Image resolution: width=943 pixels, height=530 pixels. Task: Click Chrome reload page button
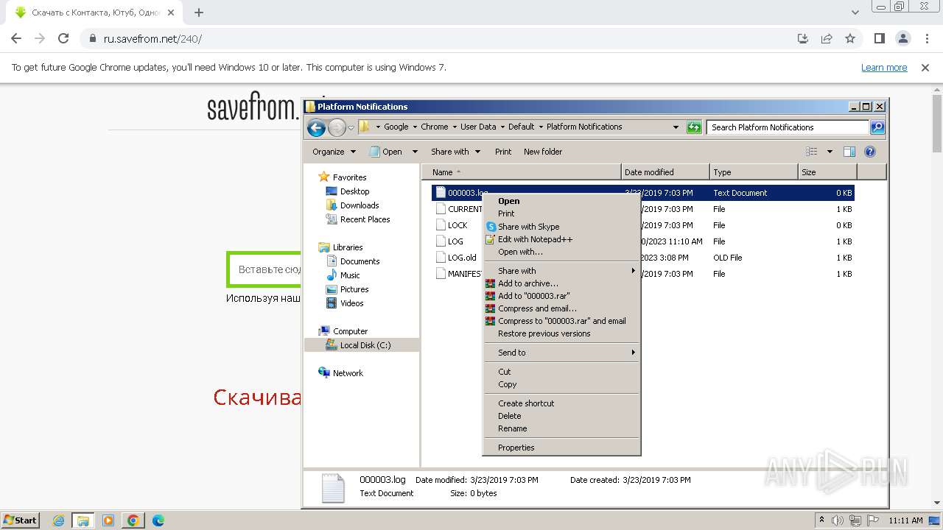click(63, 38)
